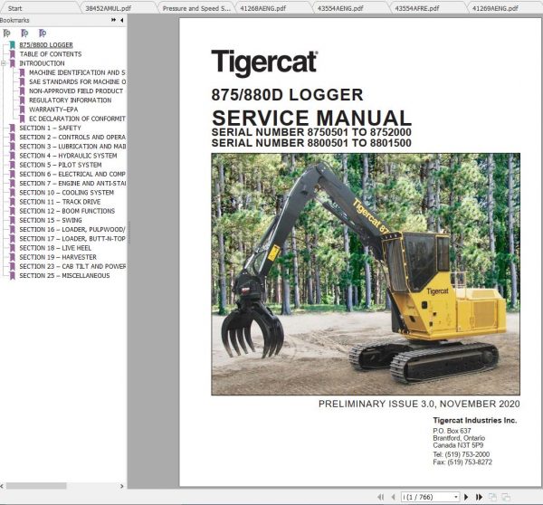Click the SERVICE MANUAL heading text
This screenshot has width=543, height=505.
pos(311,118)
